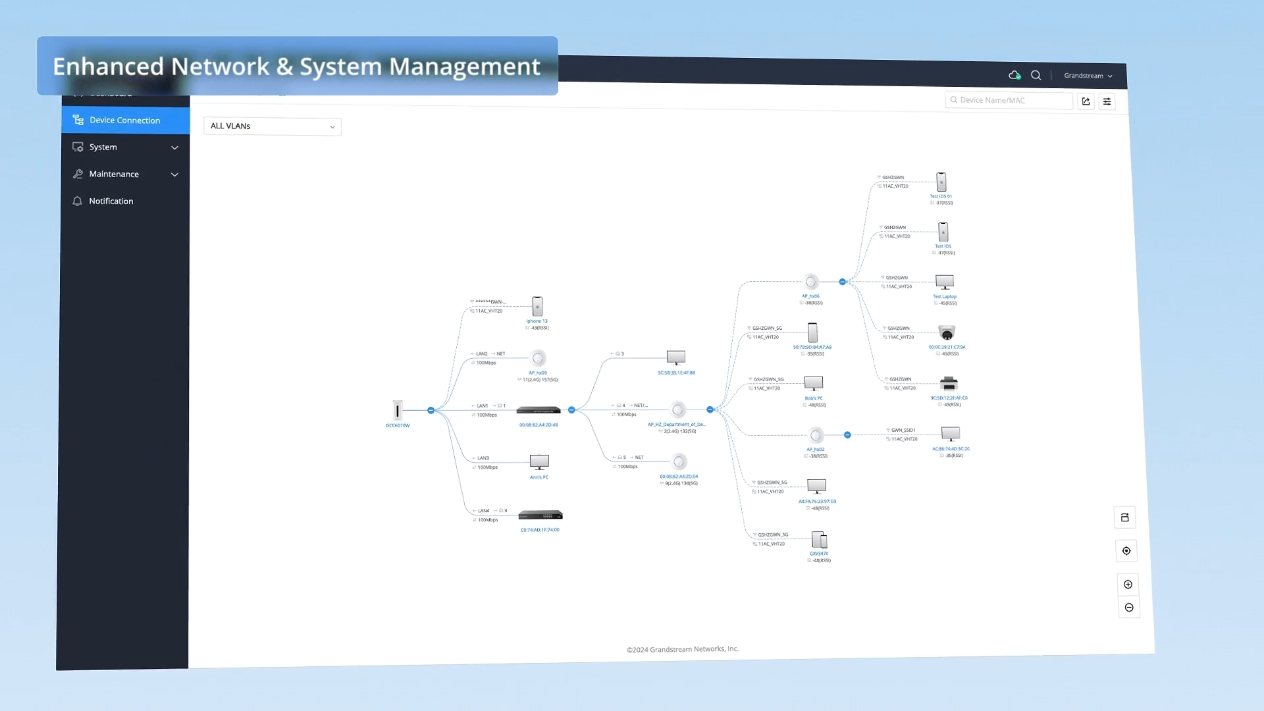Click the '©2024 Grandstream Networks, Inc.' footer
This screenshot has height=711, width=1264.
pyautogui.click(x=683, y=649)
